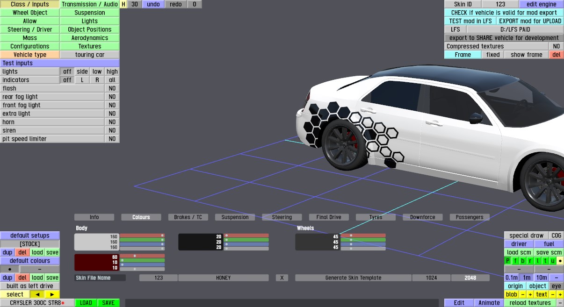Switch to the l (left) view button
Image resolution: width=564 pixels, height=307 pixels.
pyautogui.click(x=538, y=261)
